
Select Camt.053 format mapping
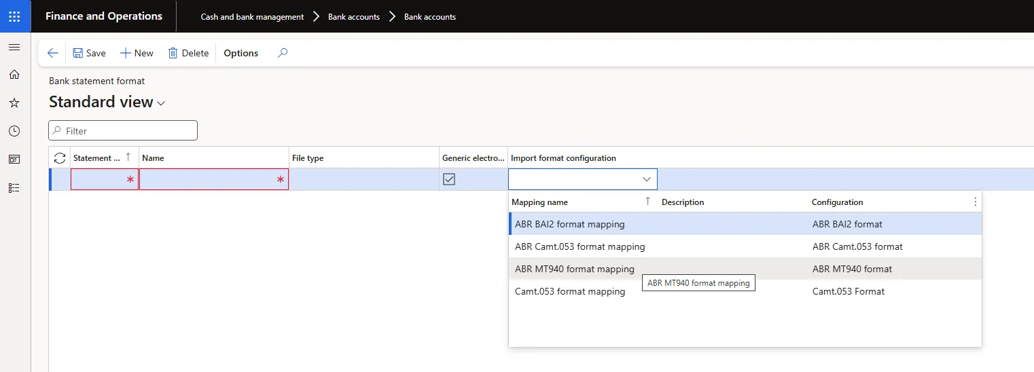point(570,291)
